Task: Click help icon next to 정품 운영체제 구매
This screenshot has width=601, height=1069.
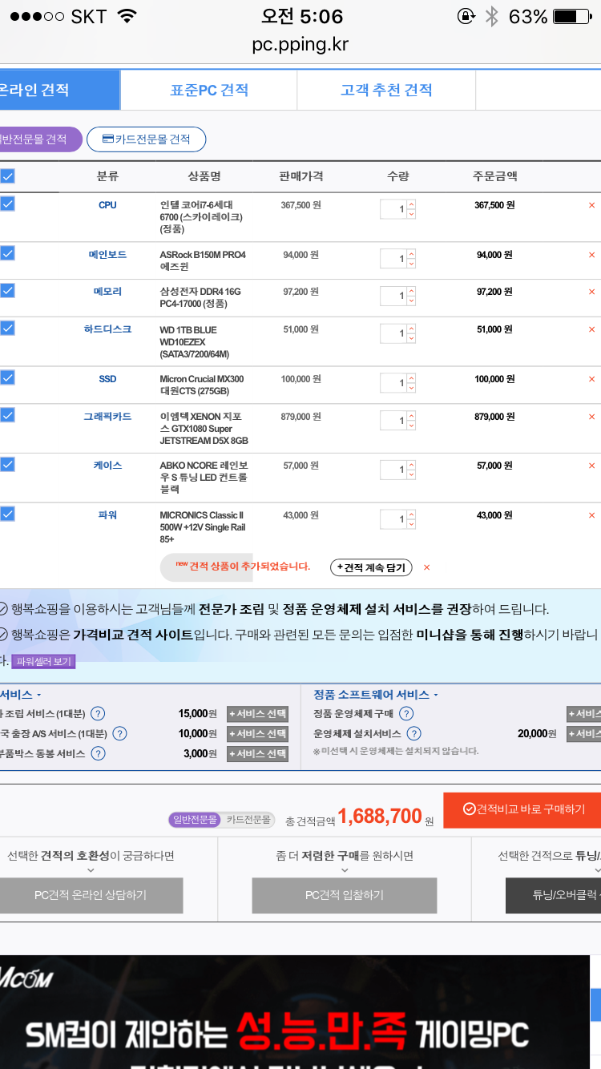Action: click(406, 714)
